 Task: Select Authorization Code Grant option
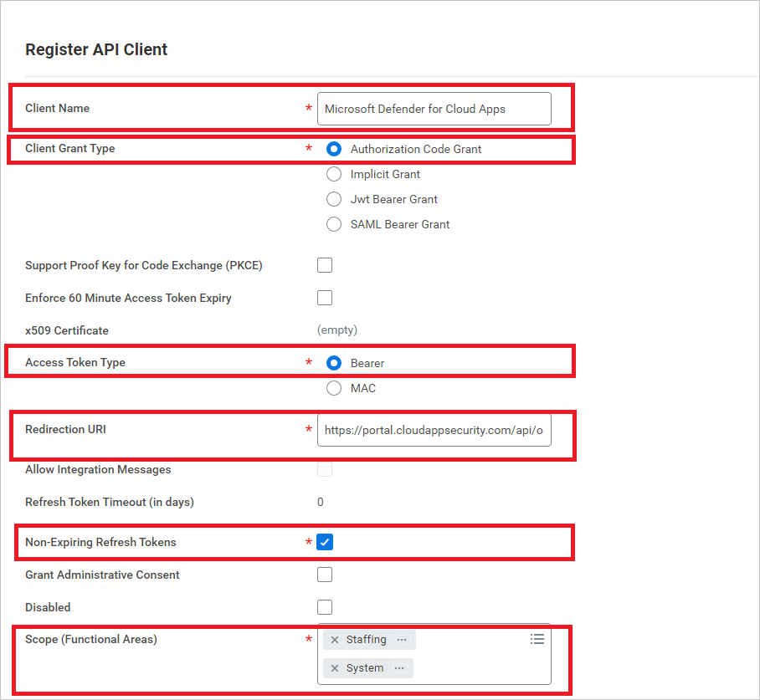[334, 149]
